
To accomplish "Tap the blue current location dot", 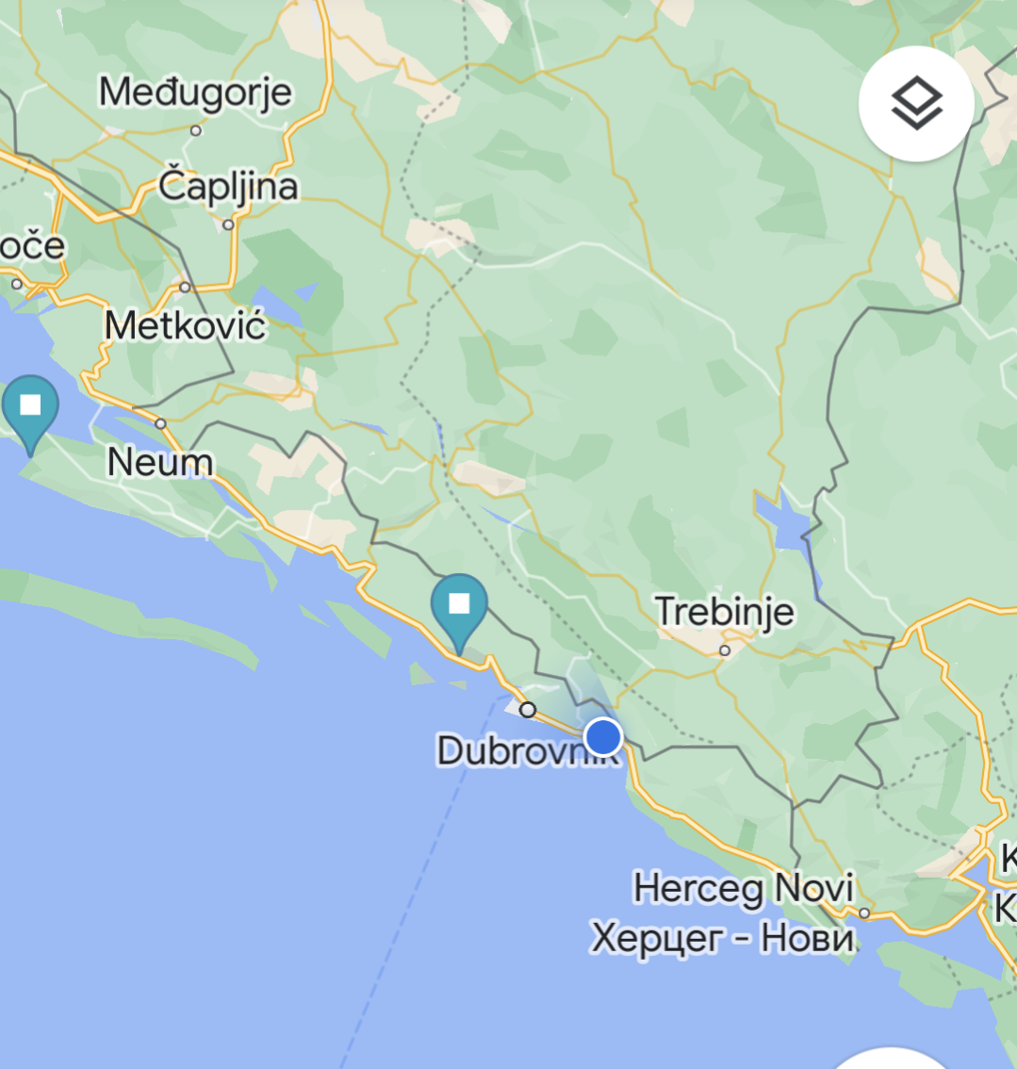I will [x=603, y=737].
